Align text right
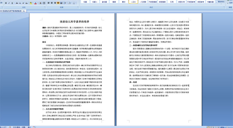This screenshot has width=233, height=128. click(x=55, y=3)
